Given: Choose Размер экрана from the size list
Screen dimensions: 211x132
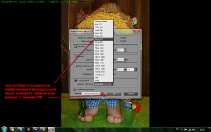Looking at the screenshot, I should (103, 21).
